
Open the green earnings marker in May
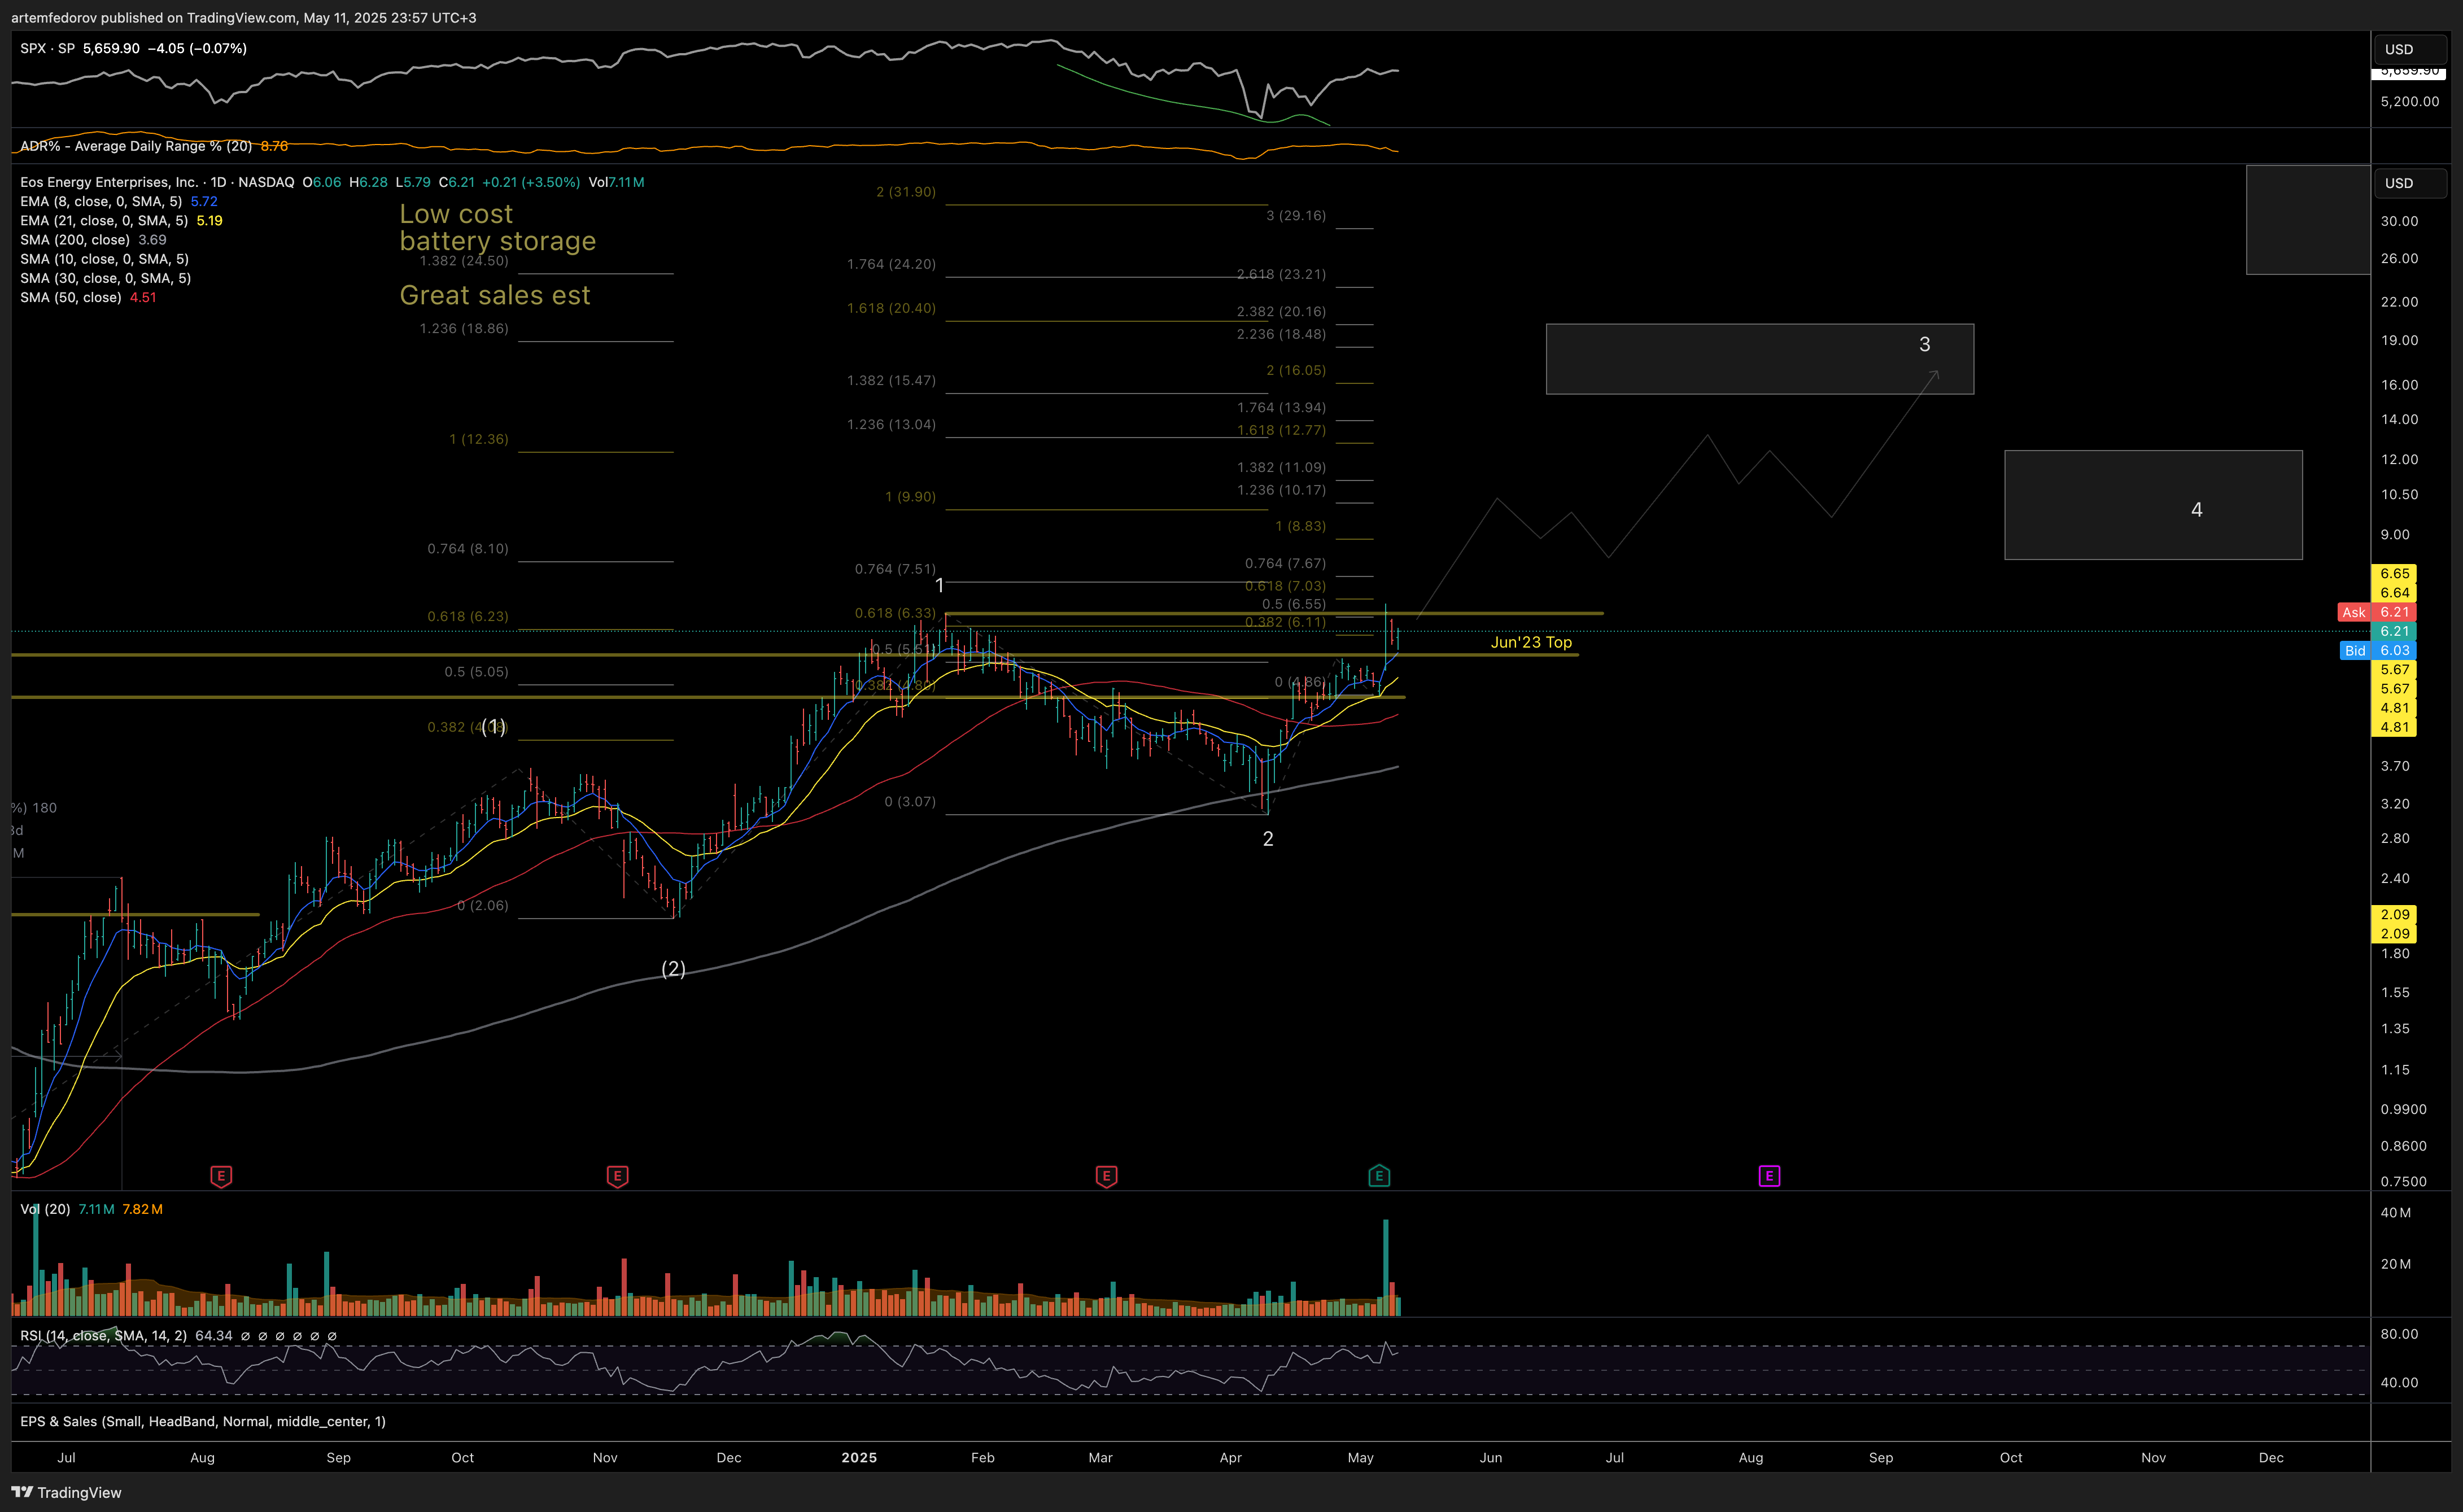click(1379, 1176)
